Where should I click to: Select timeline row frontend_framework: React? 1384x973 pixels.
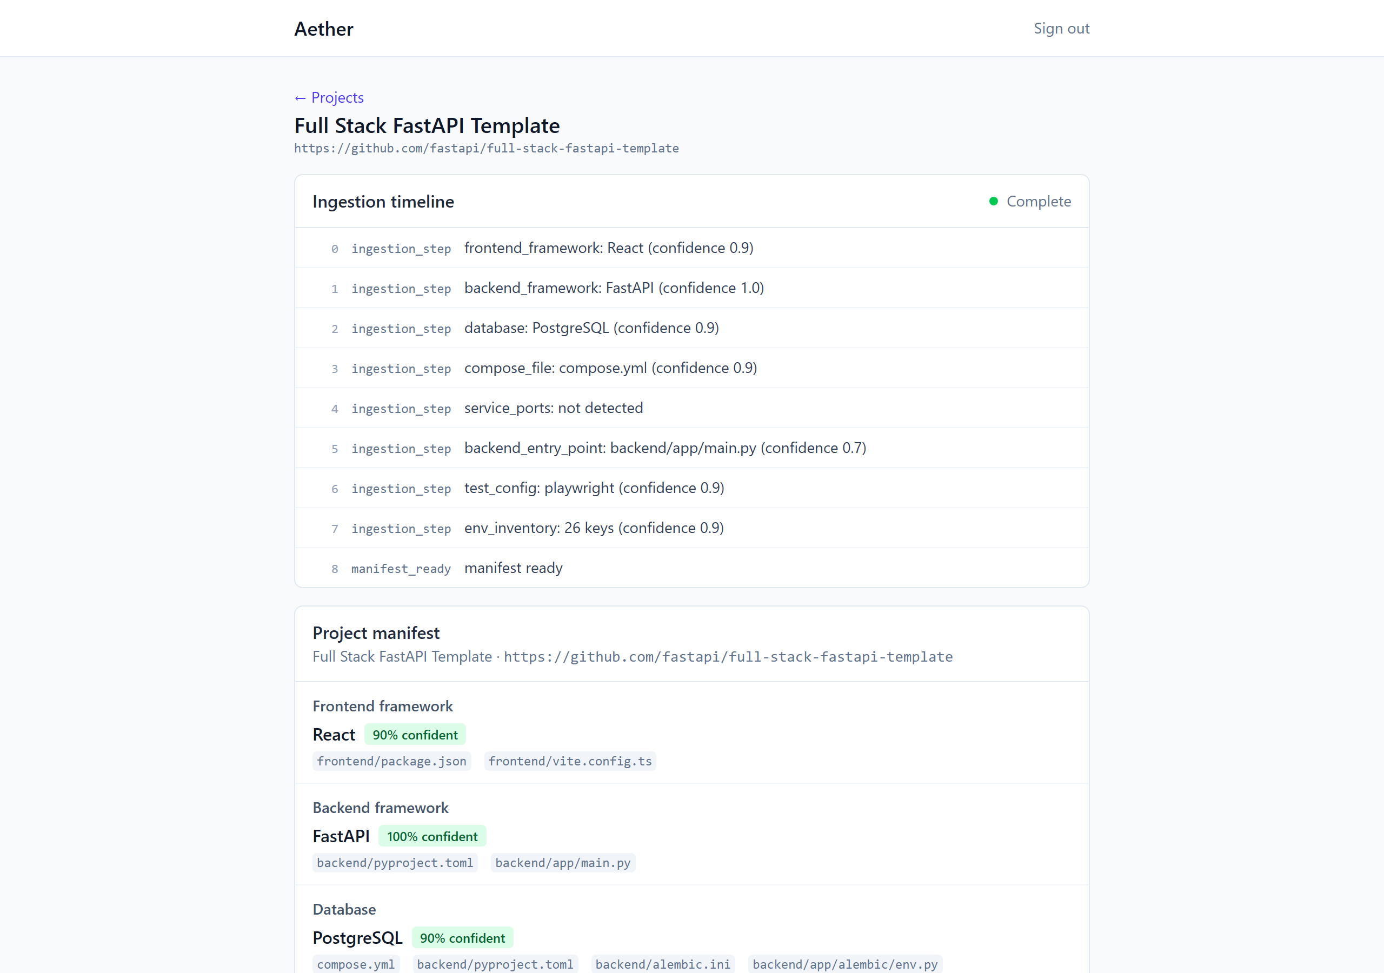[x=691, y=248]
